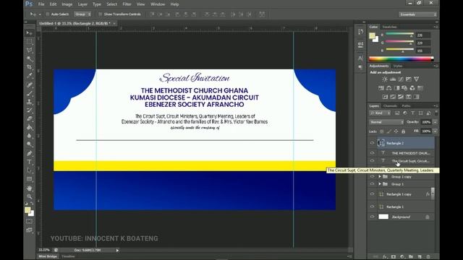
Task: Select the Magic Wand tool
Action: pyautogui.click(x=29, y=58)
